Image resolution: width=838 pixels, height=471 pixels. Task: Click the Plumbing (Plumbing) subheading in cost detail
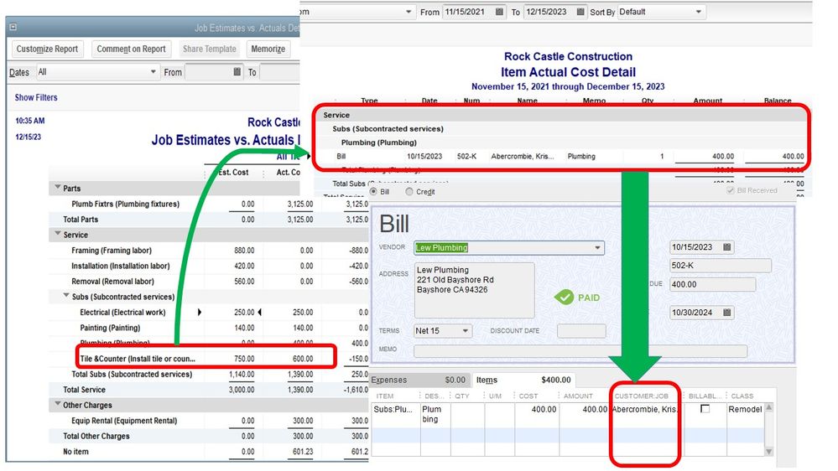pos(379,142)
